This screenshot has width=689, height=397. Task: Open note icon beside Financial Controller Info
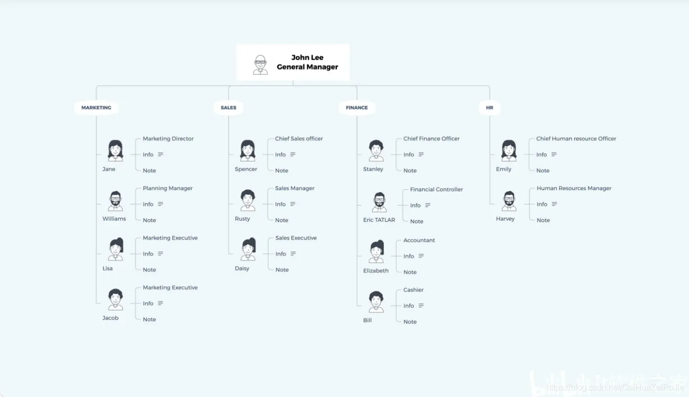click(428, 205)
